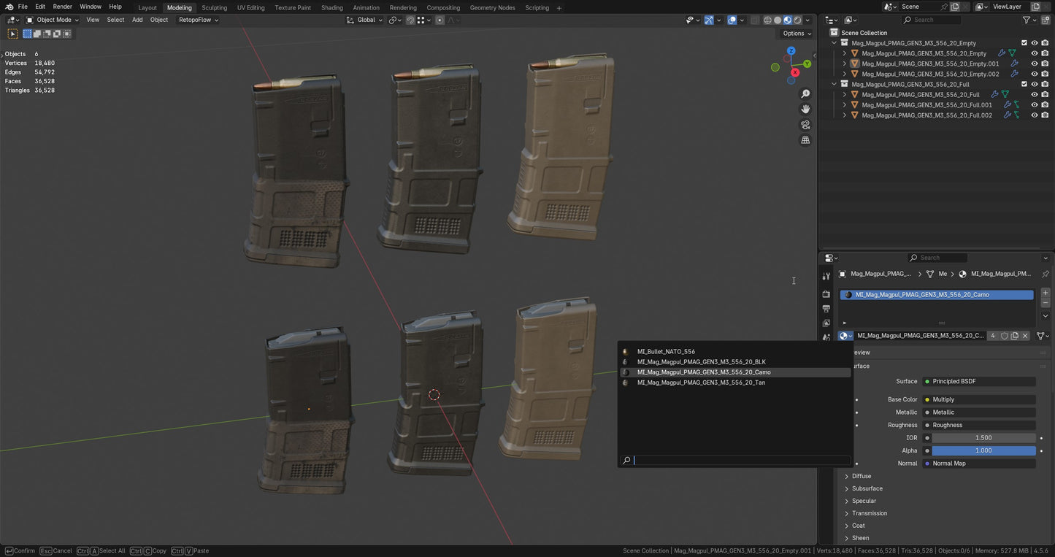Open the Material Properties tab icon
This screenshot has height=557, width=1055.
point(826,337)
